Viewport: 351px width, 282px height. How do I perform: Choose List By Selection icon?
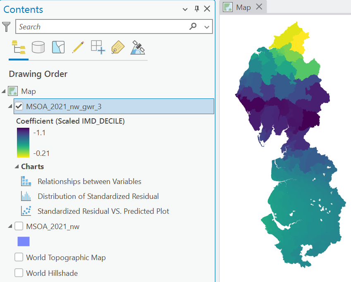[58, 47]
